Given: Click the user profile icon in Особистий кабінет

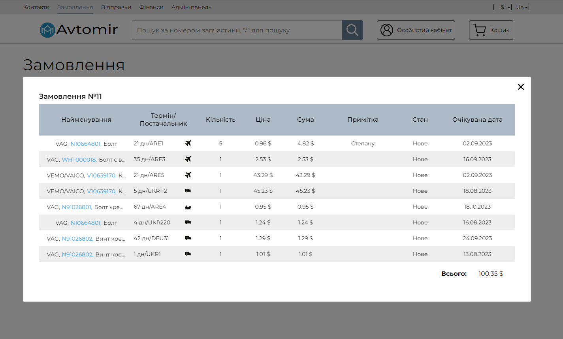Looking at the screenshot, I should tap(387, 30).
